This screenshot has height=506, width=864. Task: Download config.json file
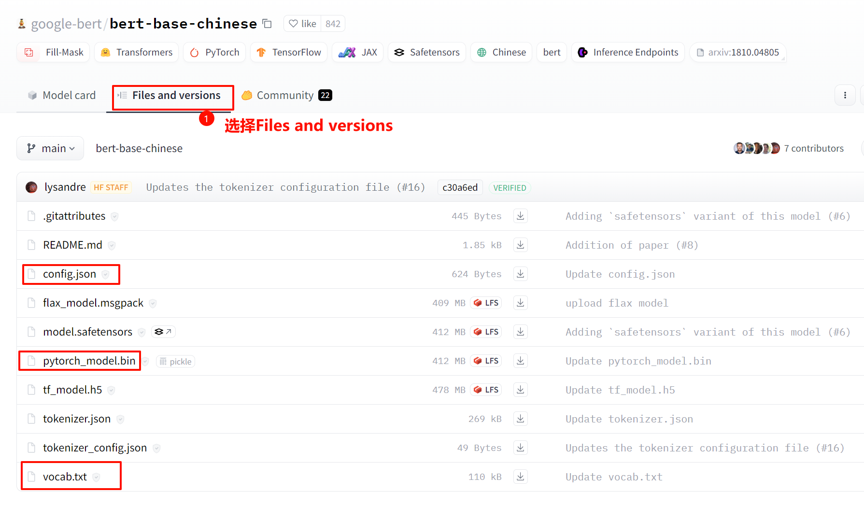521,274
